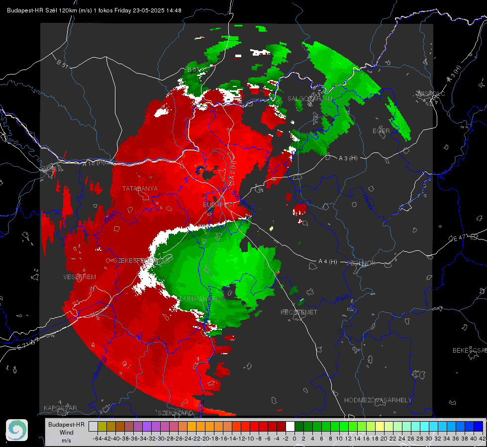Screen dimensions: 487x447
Task: Click the blue 'Heves' county label
Action: point(368,202)
